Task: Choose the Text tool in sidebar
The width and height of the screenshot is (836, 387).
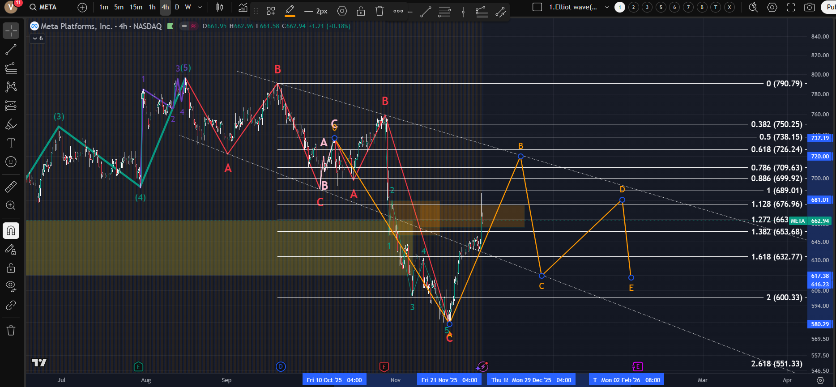Action: click(11, 143)
